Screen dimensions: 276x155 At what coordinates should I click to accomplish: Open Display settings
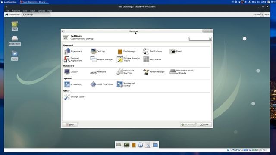pyautogui.click(x=71, y=72)
